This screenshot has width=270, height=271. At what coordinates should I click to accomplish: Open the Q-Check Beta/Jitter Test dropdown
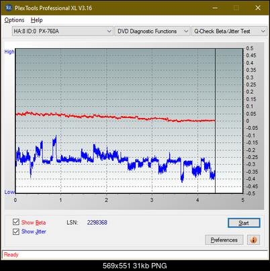(229, 32)
